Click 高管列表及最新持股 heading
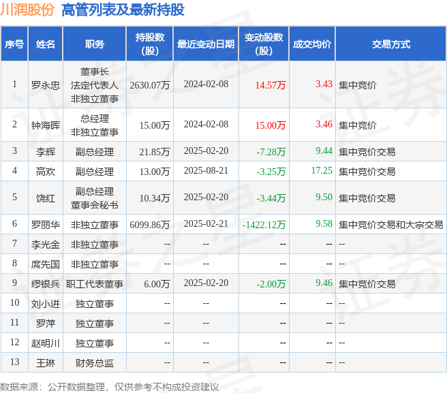Screen dimensions: 447x393 123,10
